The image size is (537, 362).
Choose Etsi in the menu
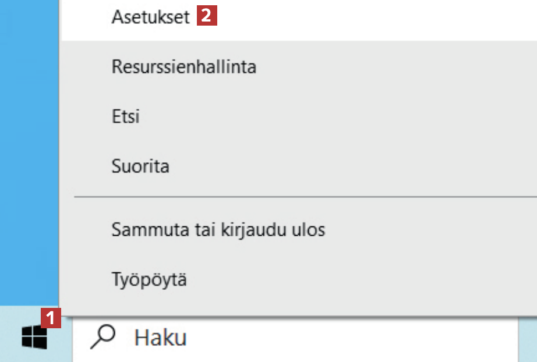(x=125, y=117)
